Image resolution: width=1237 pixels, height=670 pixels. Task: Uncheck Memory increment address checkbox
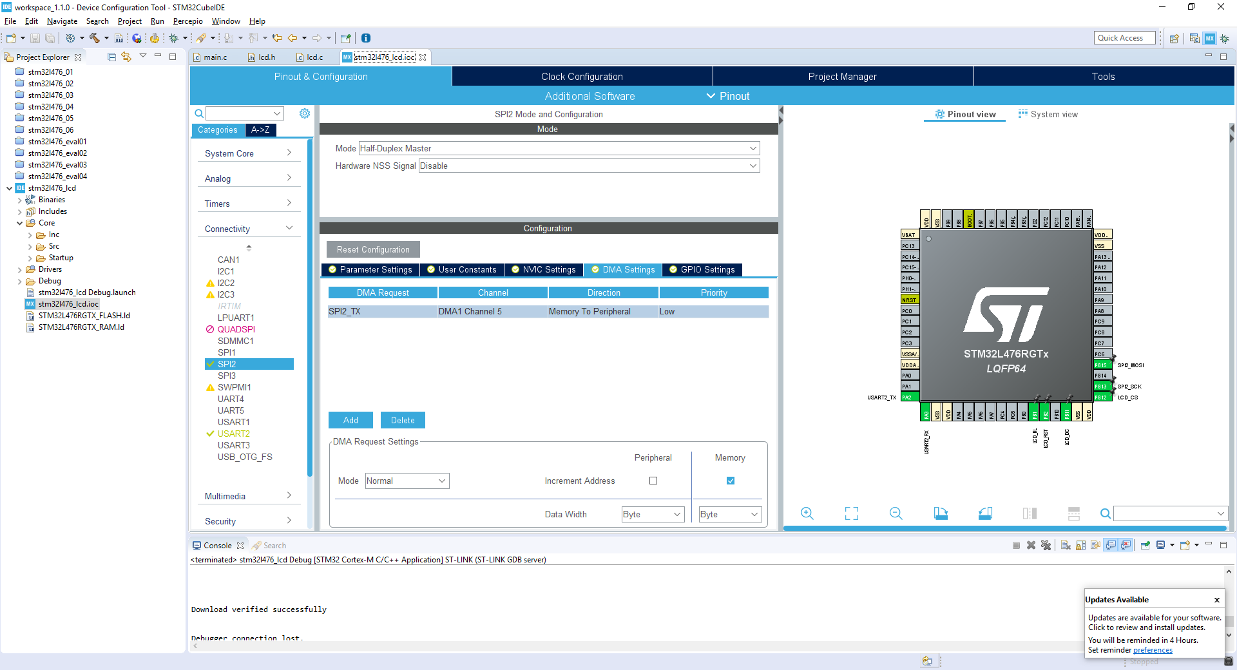pos(731,481)
